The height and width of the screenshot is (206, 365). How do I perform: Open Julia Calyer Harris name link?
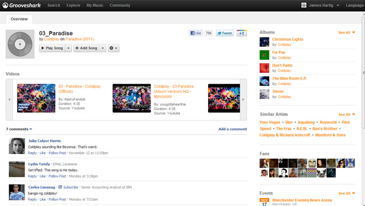[x=44, y=141]
